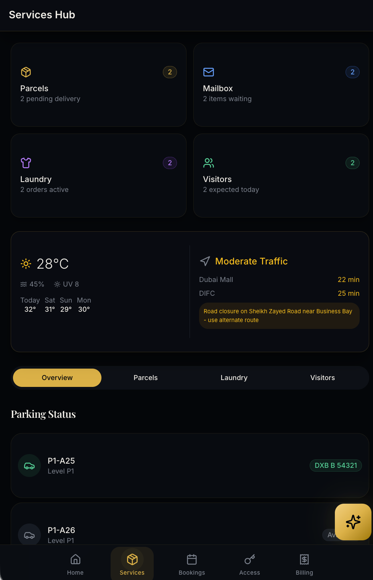This screenshot has height=580, width=373.
Task: Click the Visitors people icon
Action: (209, 163)
